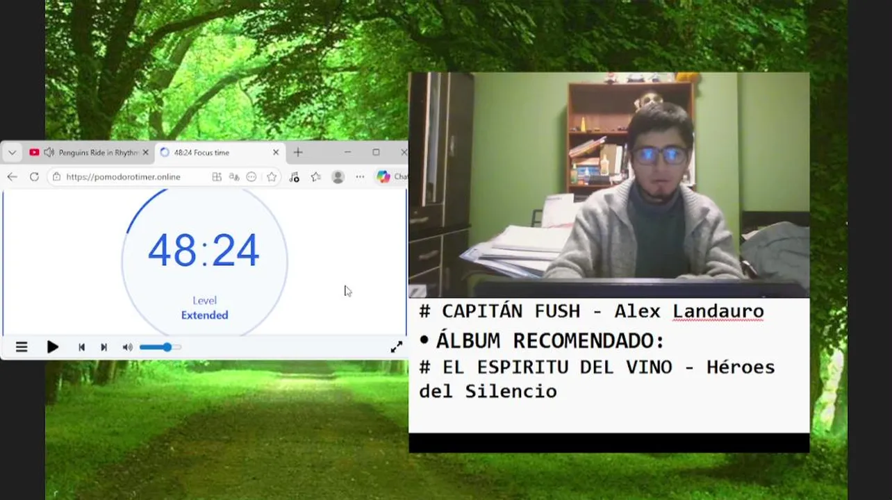This screenshot has height=500, width=892.
Task: Close the Focus time tab
Action: [276, 153]
